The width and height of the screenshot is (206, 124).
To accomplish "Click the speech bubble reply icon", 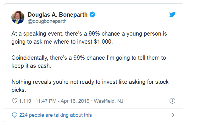I will (15, 115).
